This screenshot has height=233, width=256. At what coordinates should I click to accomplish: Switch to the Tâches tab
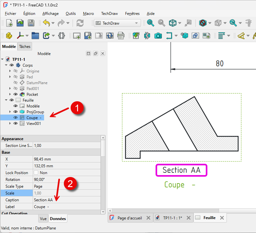click(x=25, y=47)
